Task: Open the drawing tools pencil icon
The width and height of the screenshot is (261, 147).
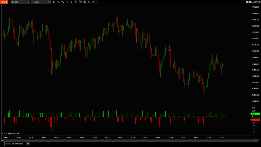Action: [58, 2]
